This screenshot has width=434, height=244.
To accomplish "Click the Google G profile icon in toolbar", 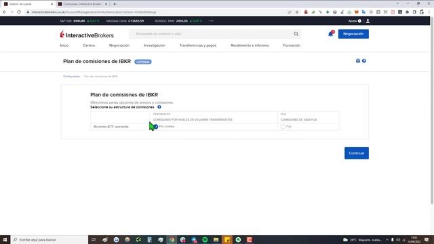I will click(x=422, y=12).
